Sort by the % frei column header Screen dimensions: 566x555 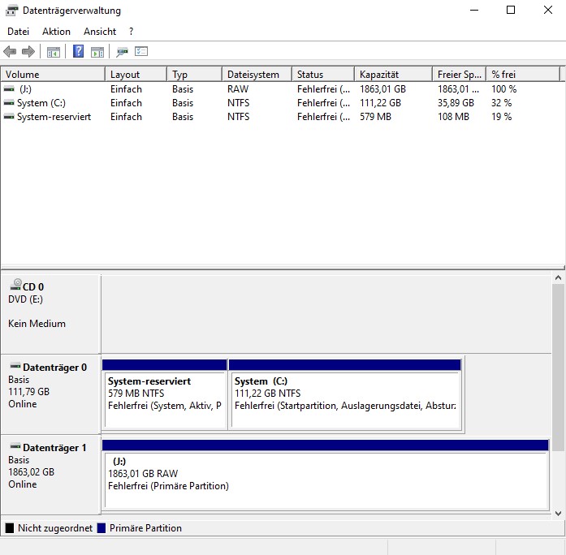coord(523,75)
